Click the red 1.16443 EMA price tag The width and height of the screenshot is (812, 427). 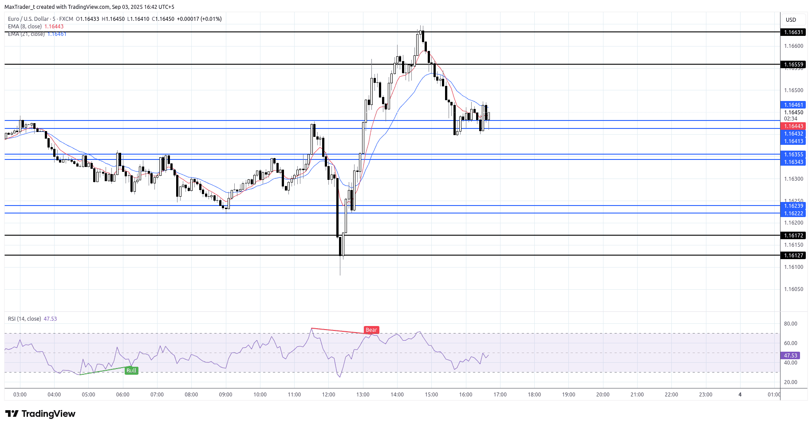(x=793, y=126)
